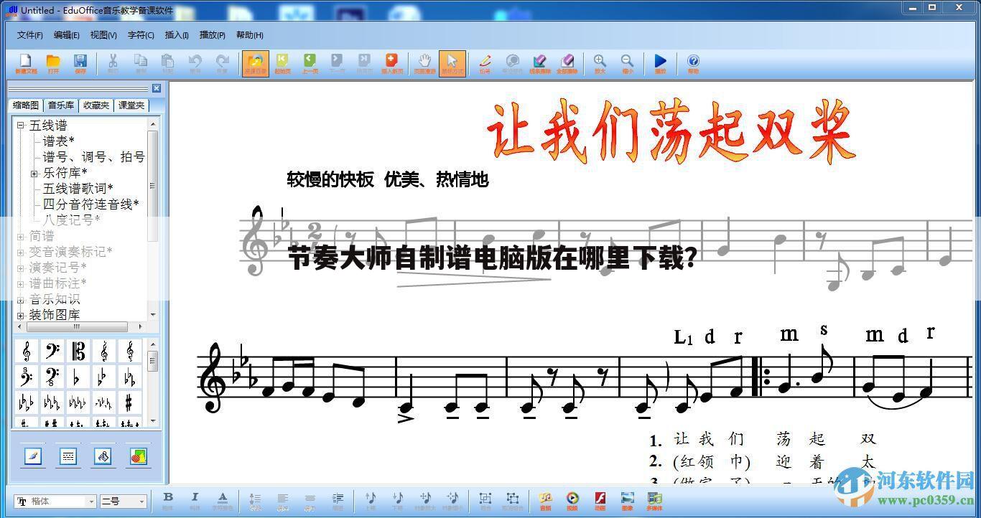Insert the bass clef symbol thumbnail
The width and height of the screenshot is (981, 518).
[52, 352]
